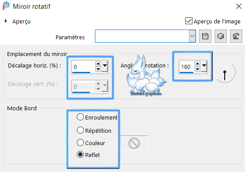Click the reset to default arrow icon
The width and height of the screenshot is (245, 172).
[236, 36]
